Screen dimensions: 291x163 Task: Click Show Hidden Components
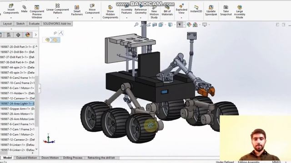(110, 12)
